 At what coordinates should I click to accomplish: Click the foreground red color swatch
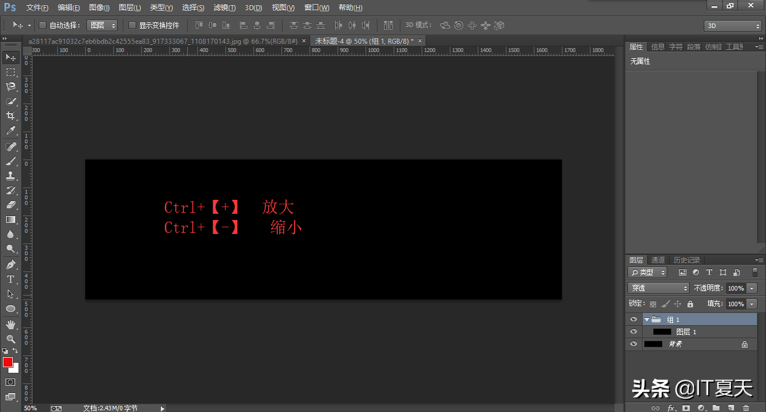7,362
